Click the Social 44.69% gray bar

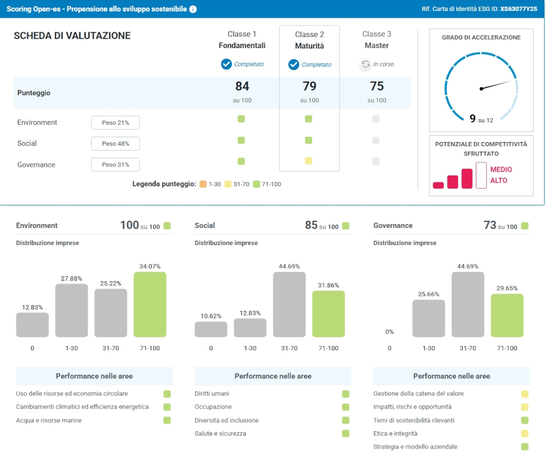(290, 305)
